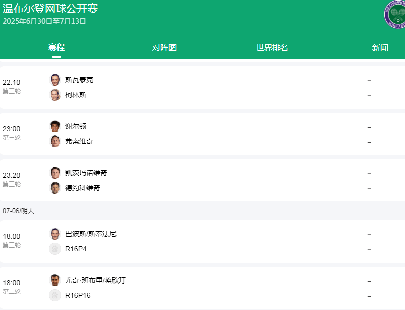Go to the 新闻 tab
Image resolution: width=405 pixels, height=310 pixels.
(x=380, y=48)
